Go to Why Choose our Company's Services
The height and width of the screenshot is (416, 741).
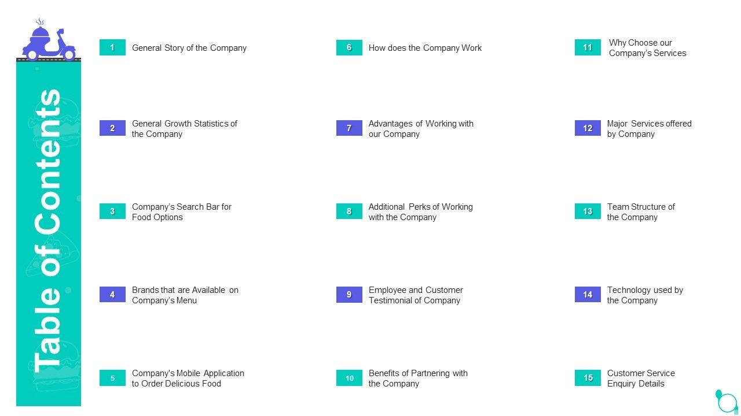647,48
